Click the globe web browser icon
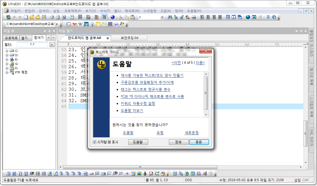Screen dimensions: 317x186 [x=248, y=17]
